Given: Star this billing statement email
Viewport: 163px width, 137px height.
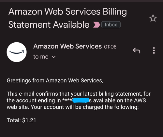Looking at the screenshot, I should tap(153, 18).
